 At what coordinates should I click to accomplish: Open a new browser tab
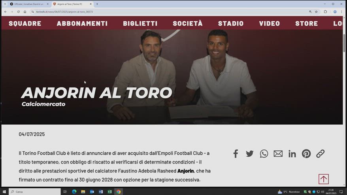tap(97, 4)
